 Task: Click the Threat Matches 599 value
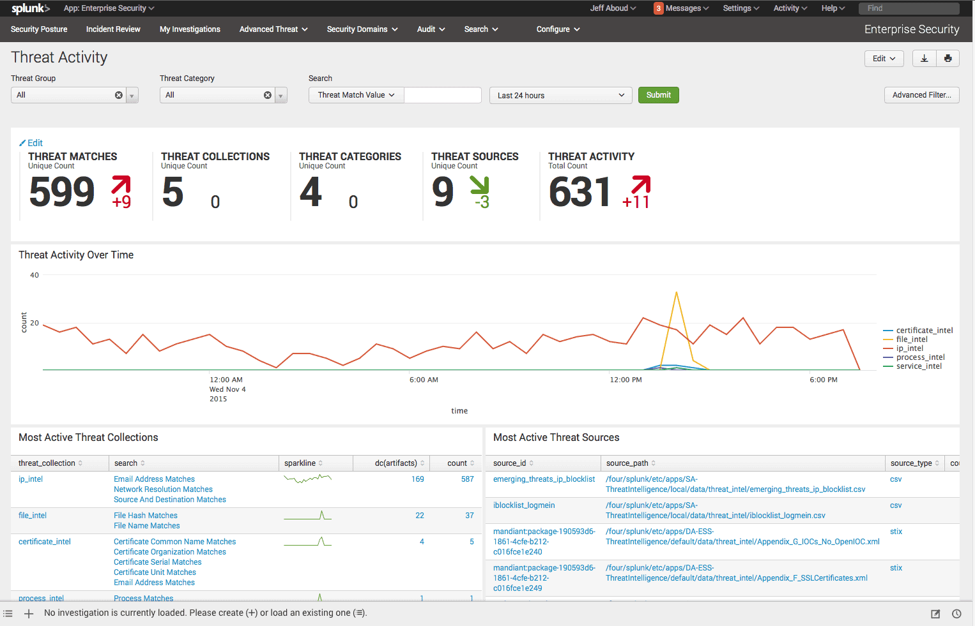[62, 192]
